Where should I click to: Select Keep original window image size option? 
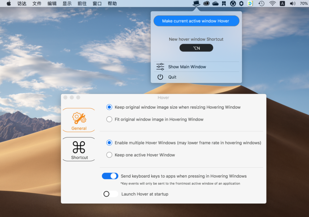pyautogui.click(x=109, y=107)
